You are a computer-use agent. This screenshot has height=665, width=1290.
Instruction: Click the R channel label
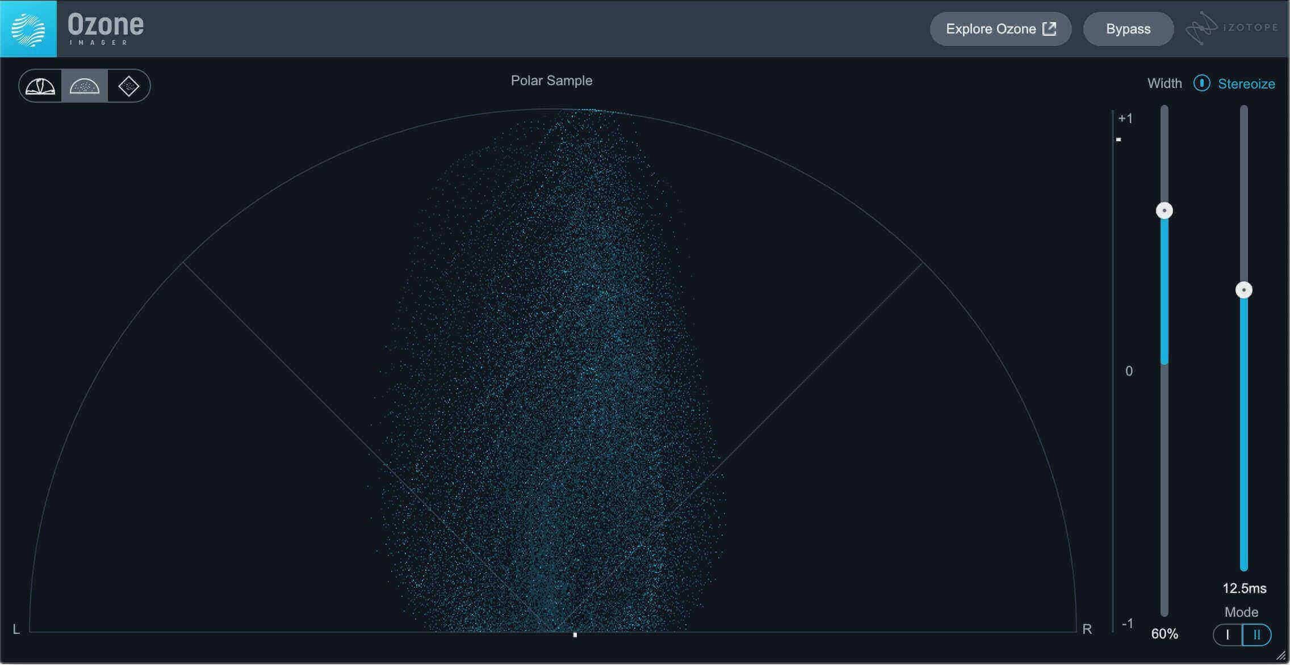click(x=1087, y=629)
